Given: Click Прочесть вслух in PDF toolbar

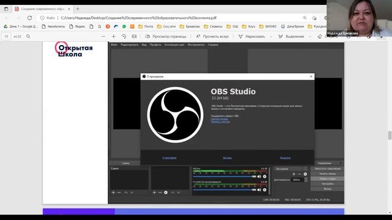Looking at the screenshot, I should 213,37.
